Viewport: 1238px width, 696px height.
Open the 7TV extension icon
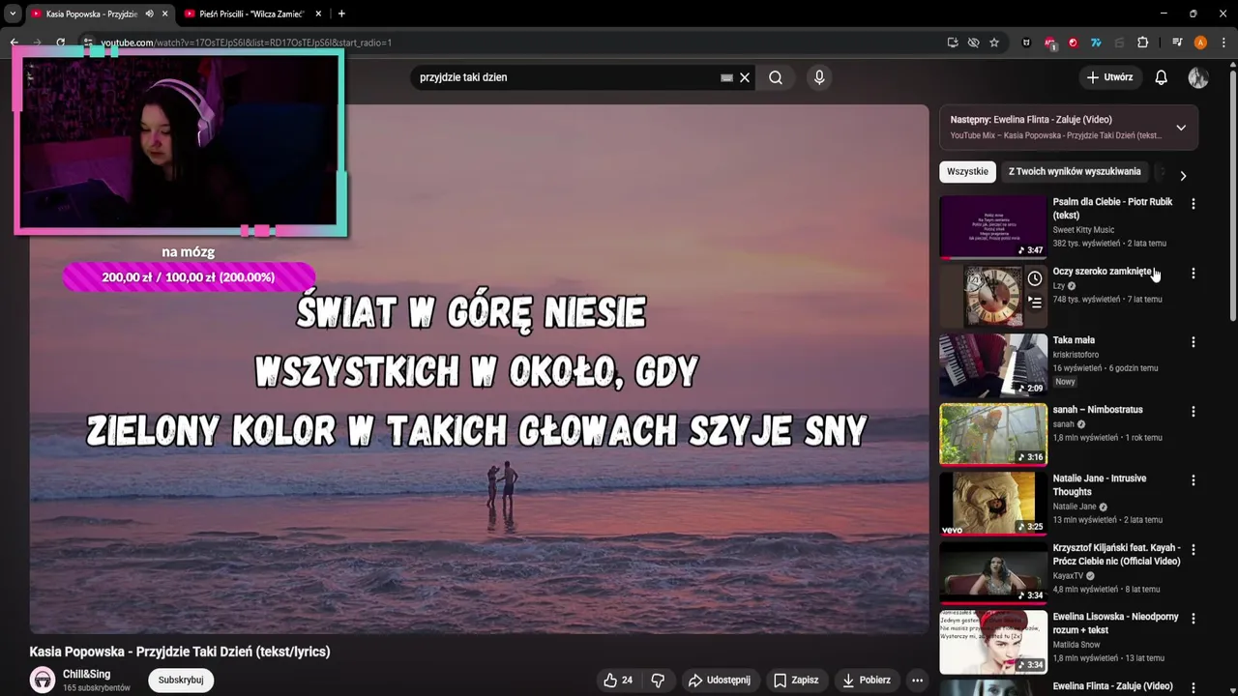point(1096,43)
